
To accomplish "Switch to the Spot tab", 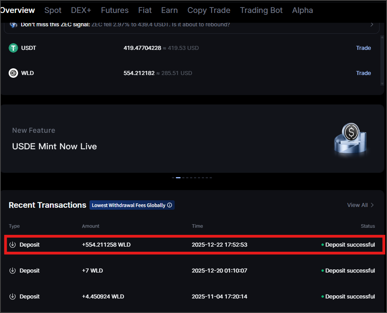I will pyautogui.click(x=53, y=10).
